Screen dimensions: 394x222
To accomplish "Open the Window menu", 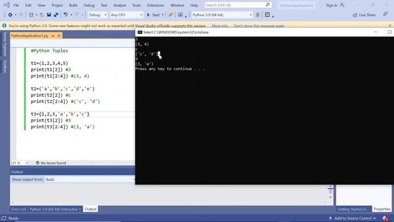I will coord(177,6).
